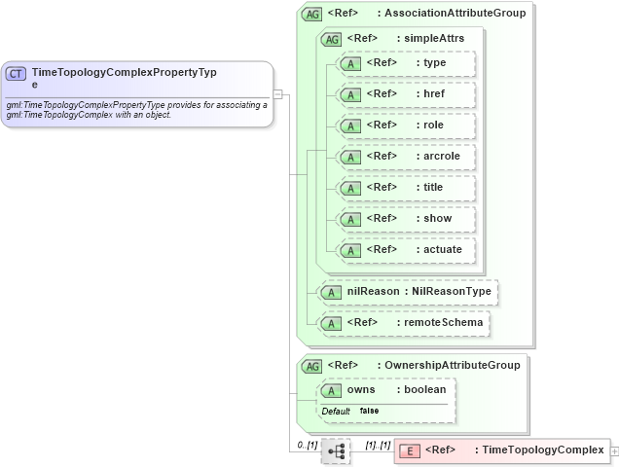The height and width of the screenshot is (468, 619).
Task: Click the CT icon of TimeTopologyComplexPropertyType
Action: click(16, 74)
